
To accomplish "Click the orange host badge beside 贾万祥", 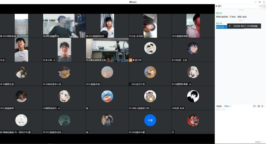I will point(130,60).
